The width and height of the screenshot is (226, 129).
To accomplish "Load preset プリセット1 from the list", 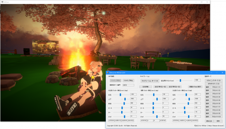I will point(216,87).
